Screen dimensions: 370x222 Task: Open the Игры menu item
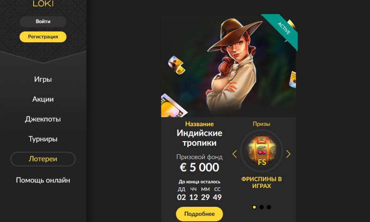[43, 79]
